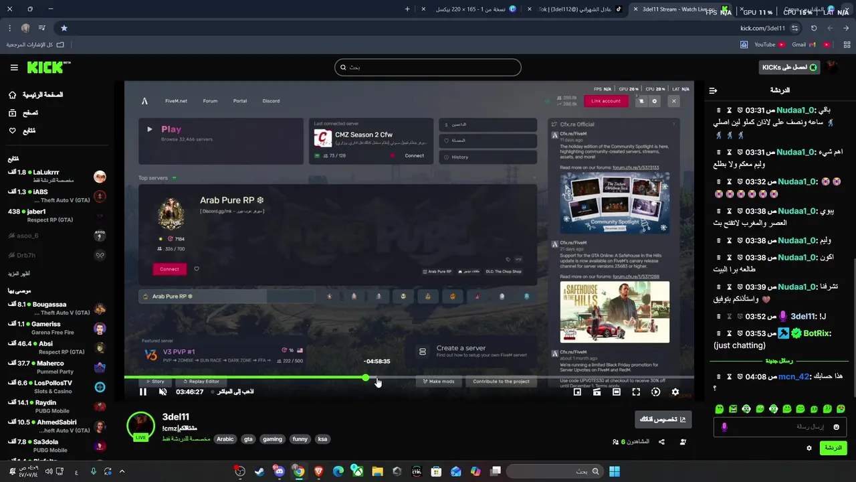This screenshot has width=856, height=482.
Task: Click the mcn_42 username in chat
Action: coord(794,377)
